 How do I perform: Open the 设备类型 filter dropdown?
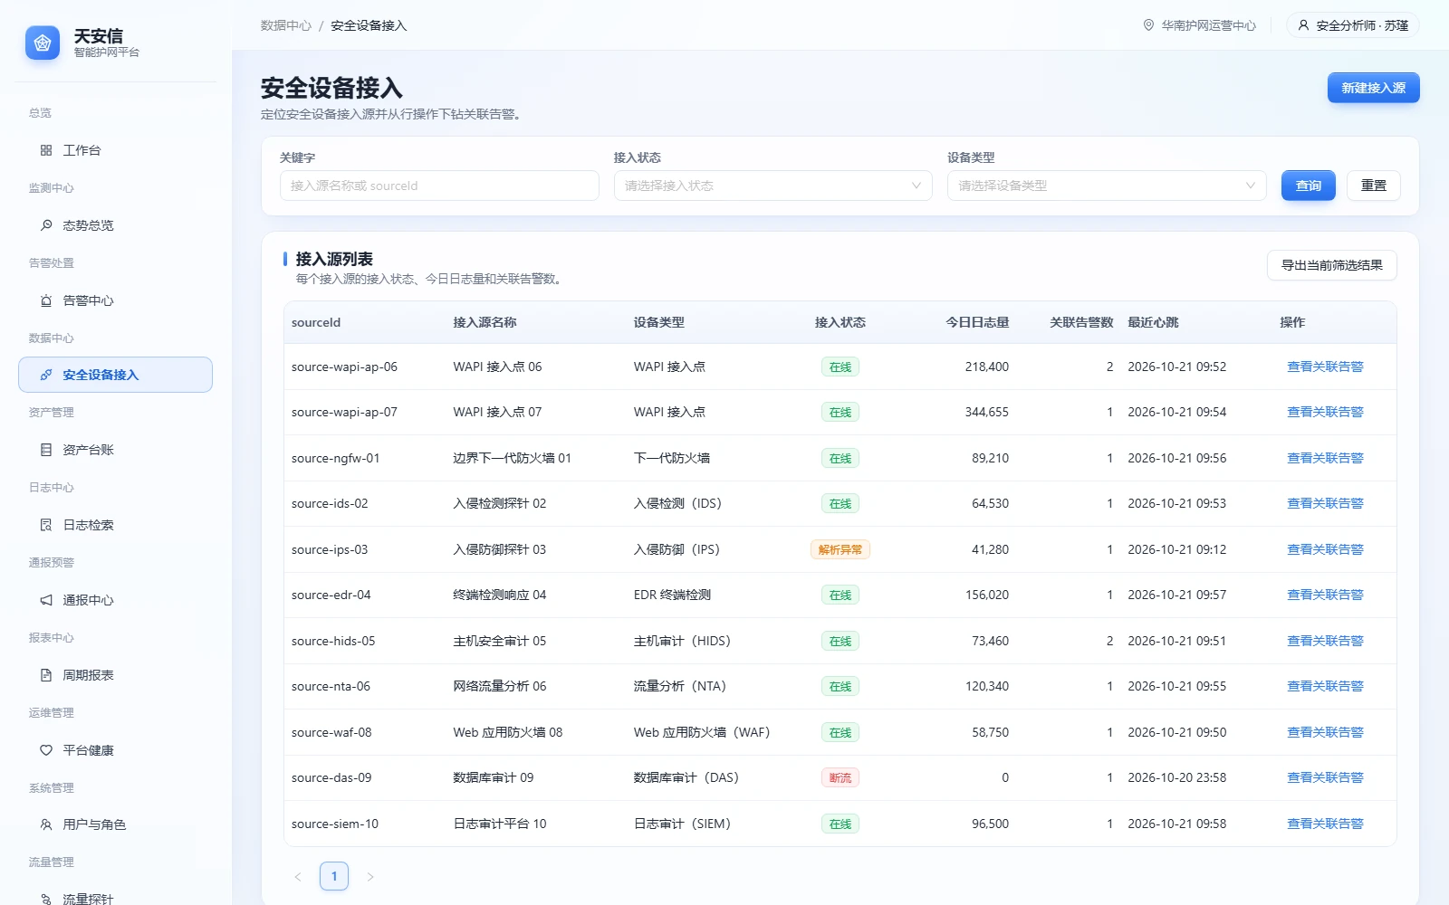coord(1107,186)
